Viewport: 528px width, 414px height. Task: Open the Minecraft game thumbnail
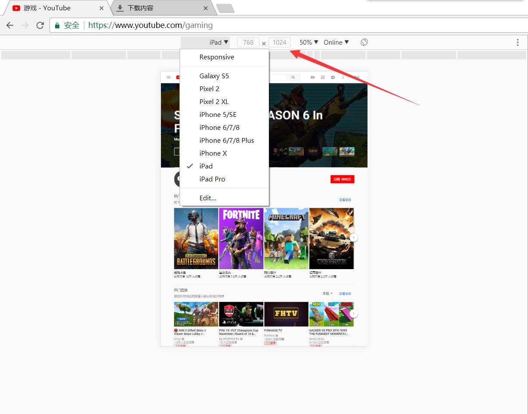pyautogui.click(x=286, y=239)
